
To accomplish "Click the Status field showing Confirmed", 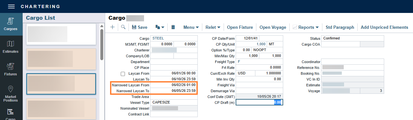I will click(x=352, y=38).
